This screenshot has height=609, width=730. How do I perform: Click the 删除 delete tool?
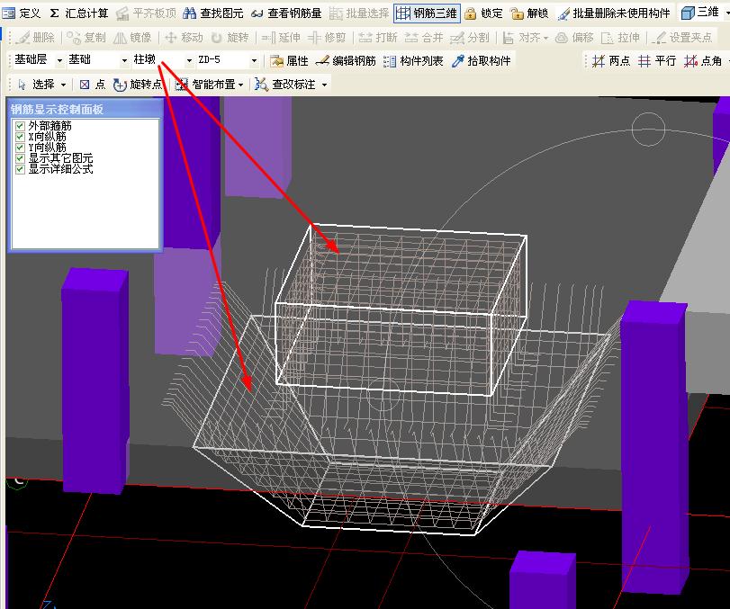tap(34, 37)
